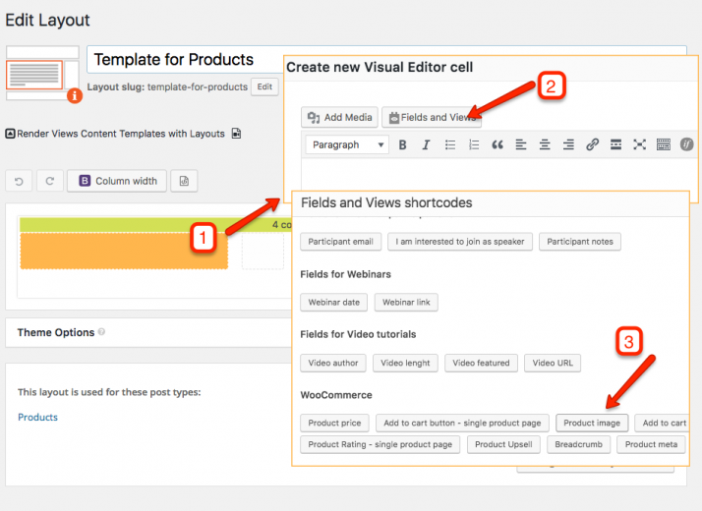Click the orange layout info icon
This screenshot has width=702, height=511.
[75, 95]
